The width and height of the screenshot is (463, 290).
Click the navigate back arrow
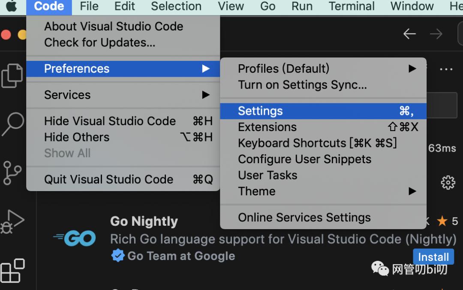(x=409, y=34)
